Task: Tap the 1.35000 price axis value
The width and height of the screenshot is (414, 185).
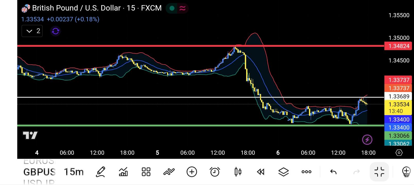Action: pos(399,38)
